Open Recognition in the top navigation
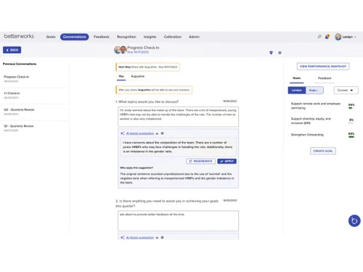 click(x=126, y=37)
